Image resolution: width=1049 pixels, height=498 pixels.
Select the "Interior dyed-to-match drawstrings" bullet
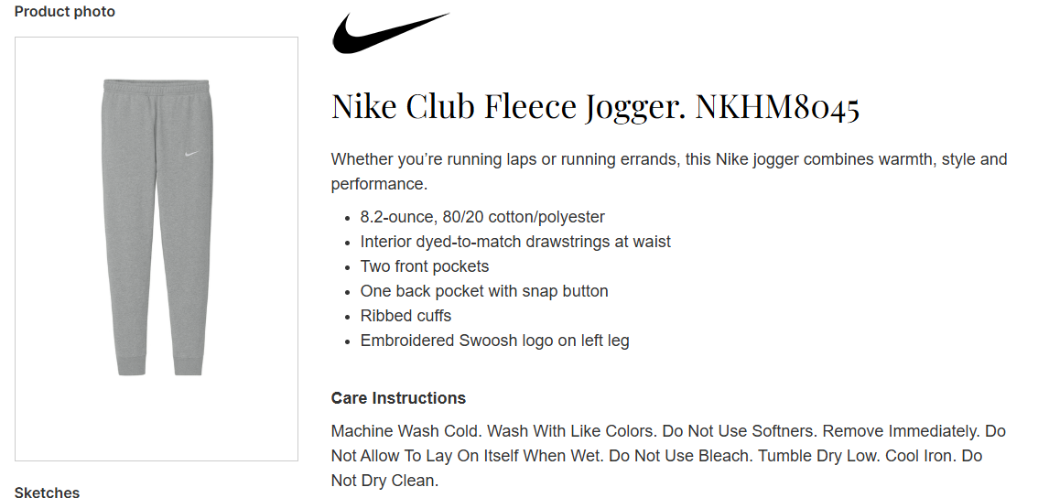pyautogui.click(x=515, y=242)
